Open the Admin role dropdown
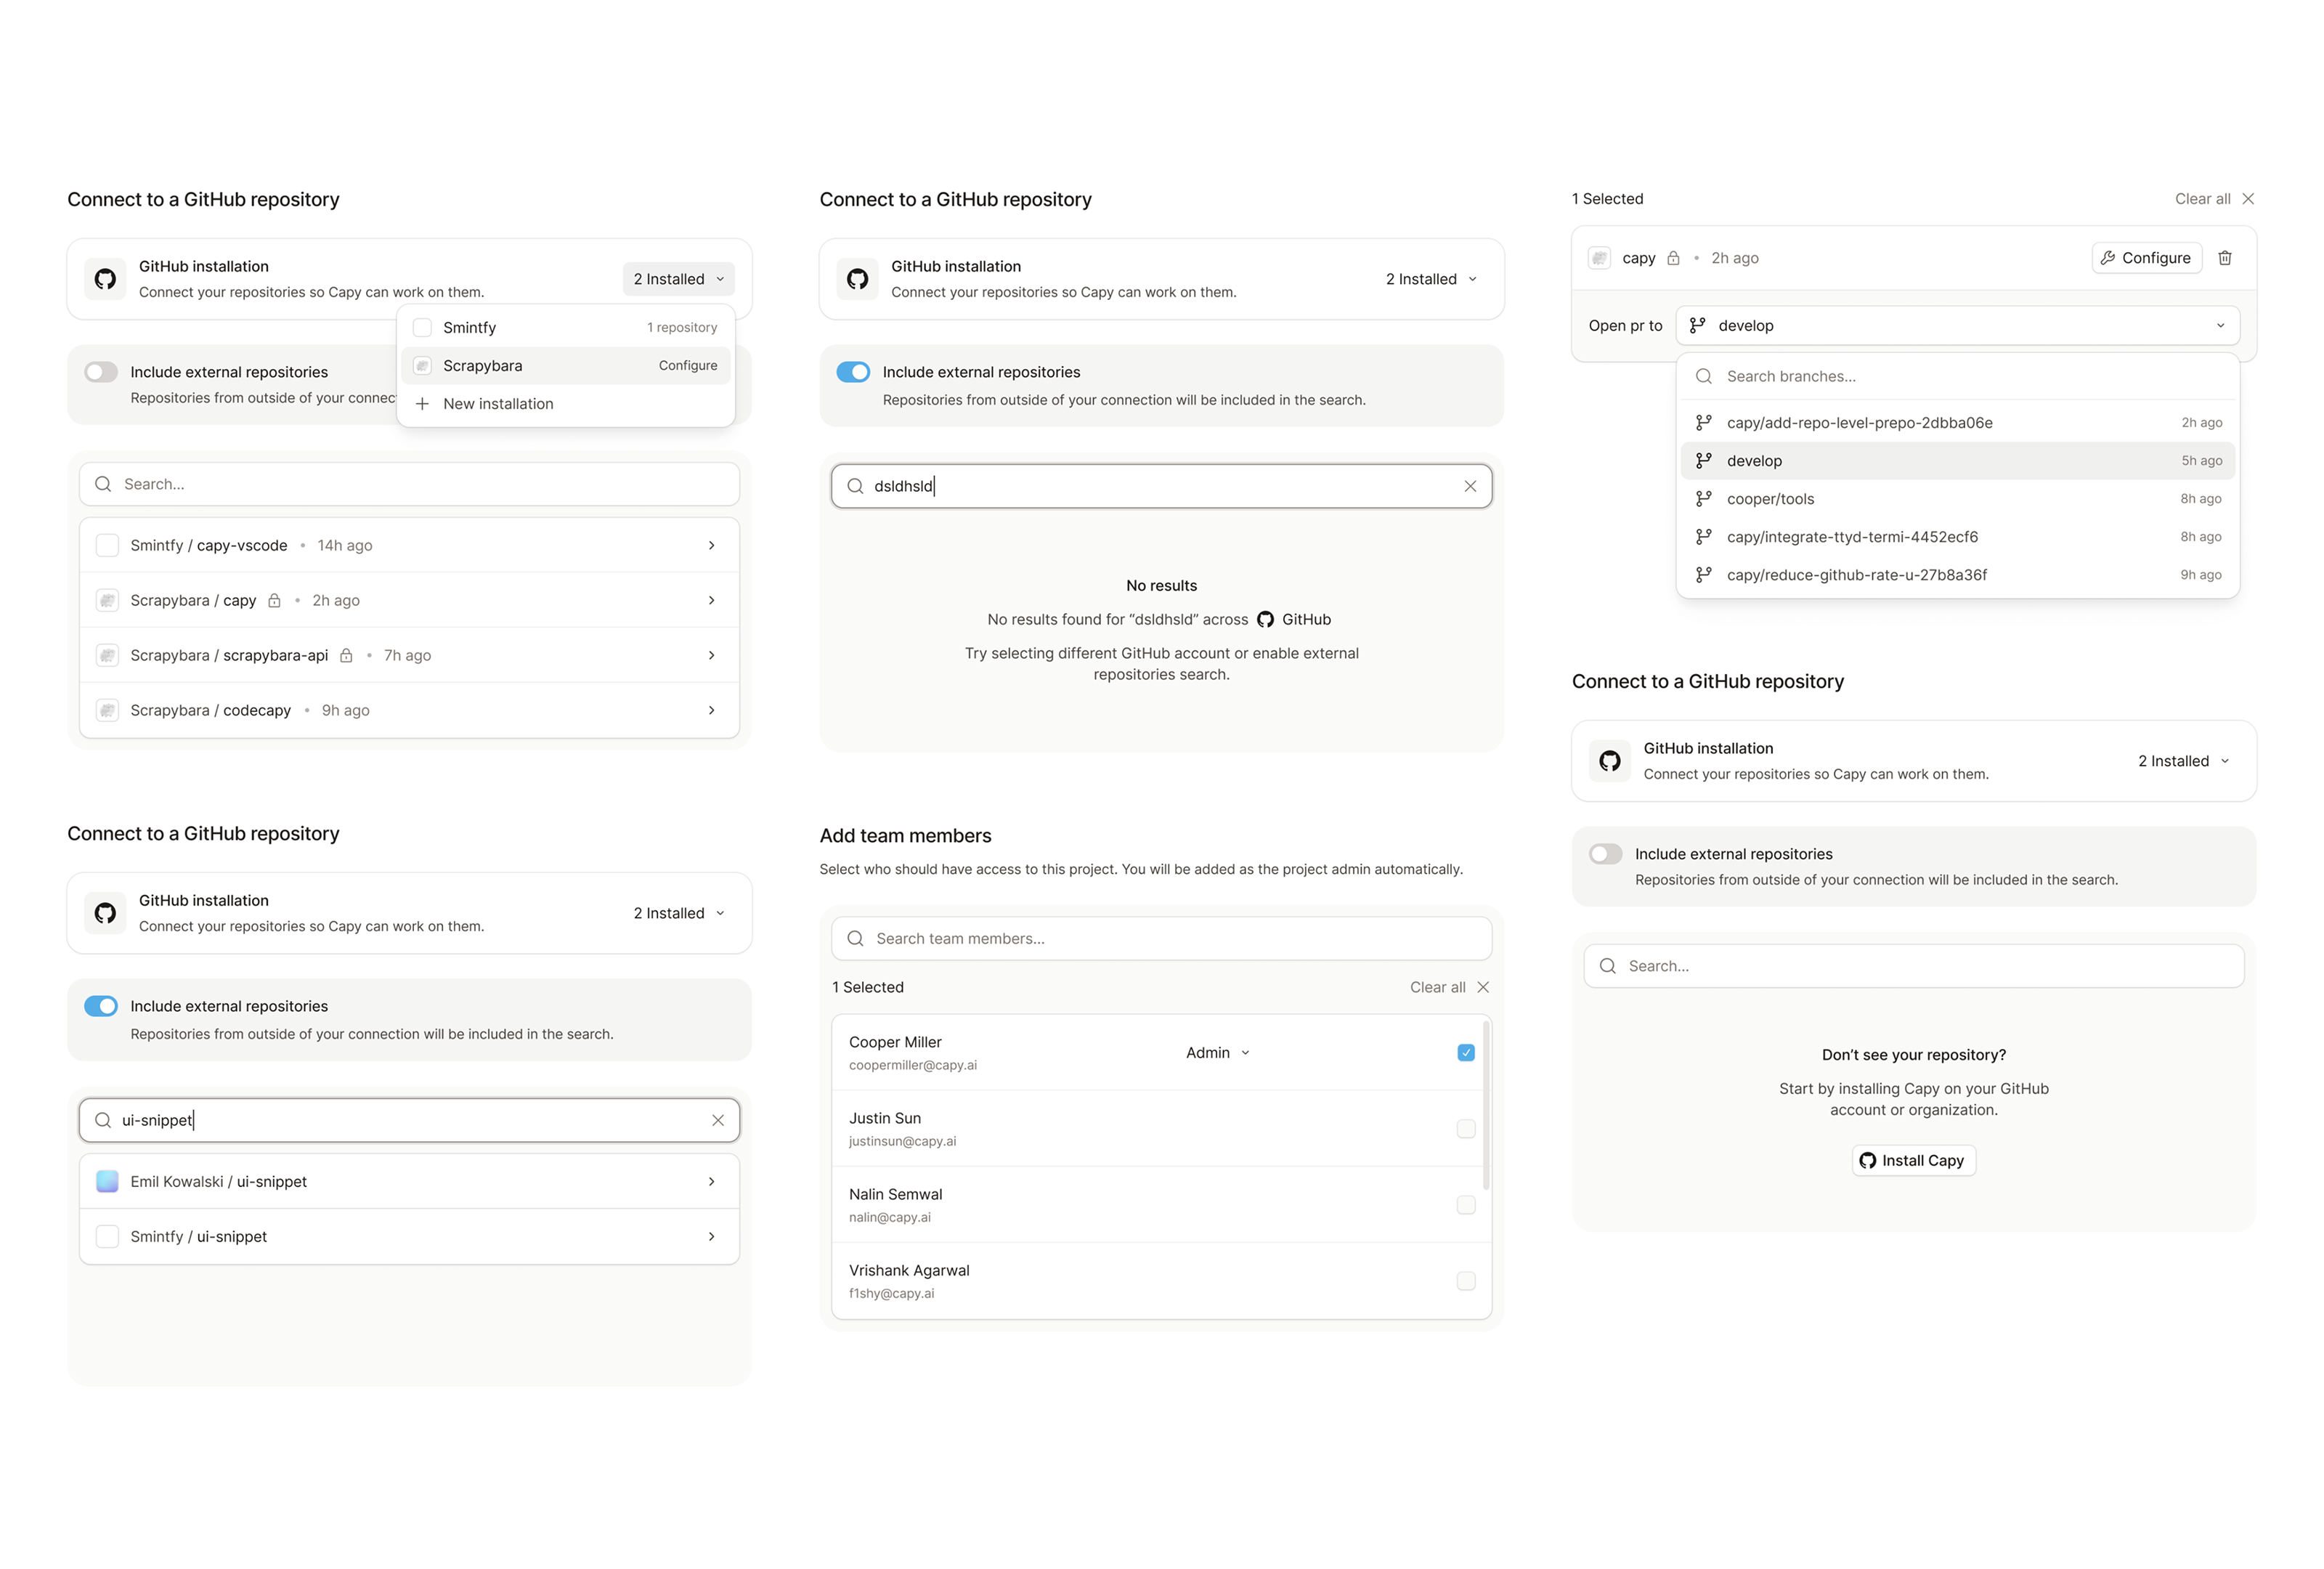 point(1217,1052)
